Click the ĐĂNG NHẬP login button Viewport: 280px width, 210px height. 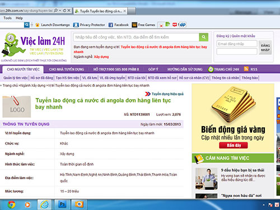pos(265,48)
